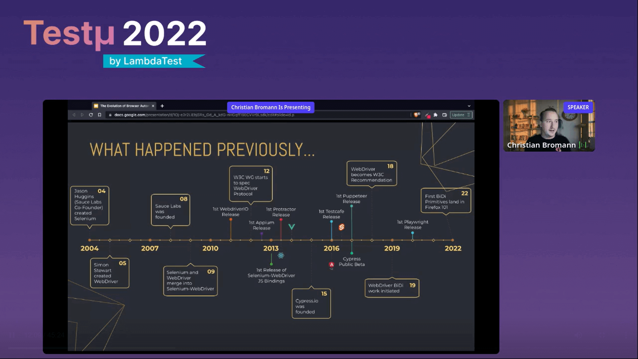This screenshot has width=638, height=359.
Task: Click the 04 Jason Huggins created Selenium box
Action: pos(90,205)
